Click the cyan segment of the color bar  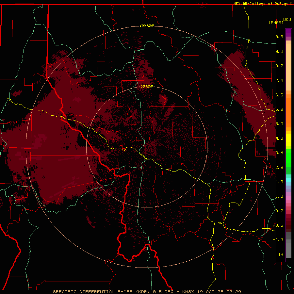click(x=288, y=180)
